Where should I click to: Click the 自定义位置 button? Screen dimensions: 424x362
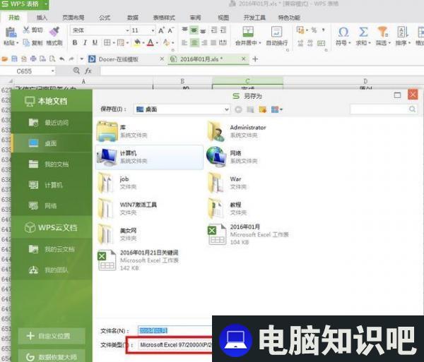52,336
